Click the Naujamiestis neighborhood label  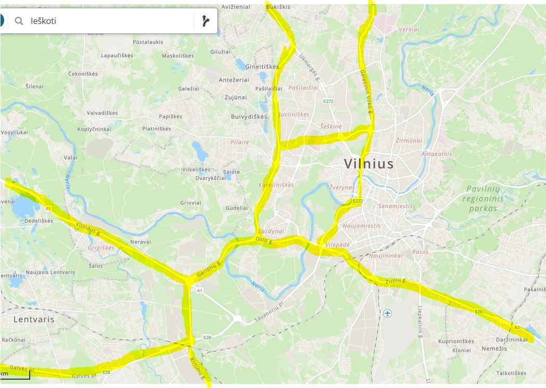click(362, 226)
